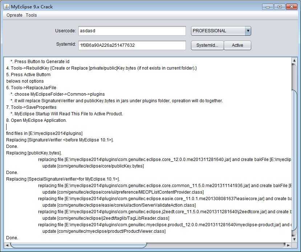The height and width of the screenshot is (252, 301).
Task: Click the SystemId... button
Action: click(x=207, y=45)
